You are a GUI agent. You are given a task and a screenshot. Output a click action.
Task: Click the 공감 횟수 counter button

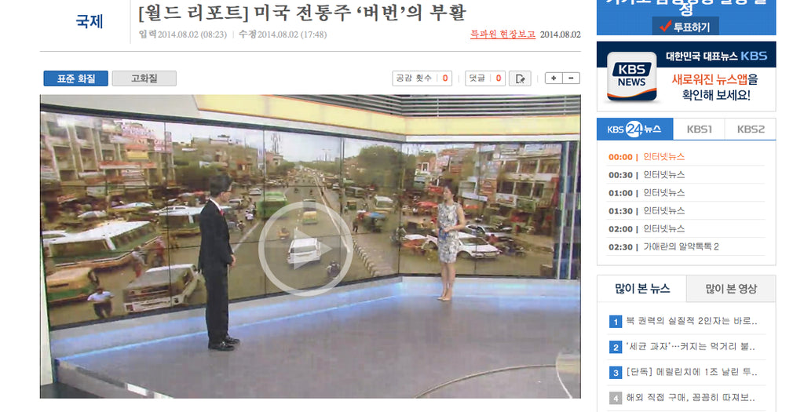422,78
